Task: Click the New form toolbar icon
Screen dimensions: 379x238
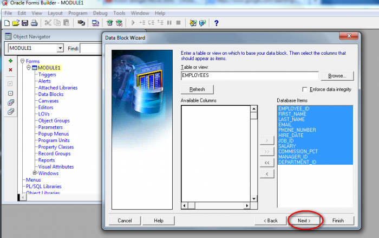Action: coord(7,23)
